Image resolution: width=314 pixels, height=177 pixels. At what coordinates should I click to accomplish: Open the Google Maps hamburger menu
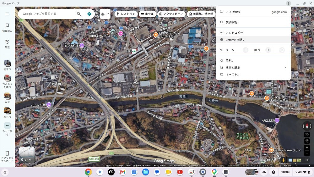(x=8, y=14)
